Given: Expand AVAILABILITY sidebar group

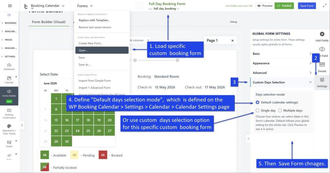Looking at the screenshot, I should 9,31.
